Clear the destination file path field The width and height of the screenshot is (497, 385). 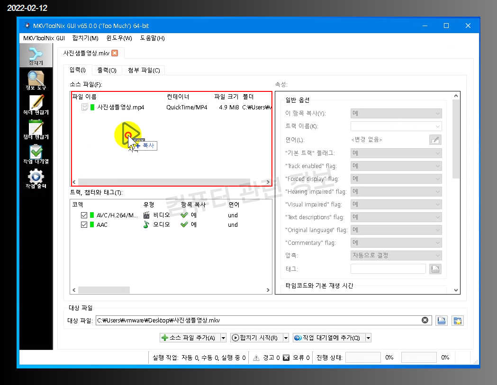pyautogui.click(x=425, y=320)
